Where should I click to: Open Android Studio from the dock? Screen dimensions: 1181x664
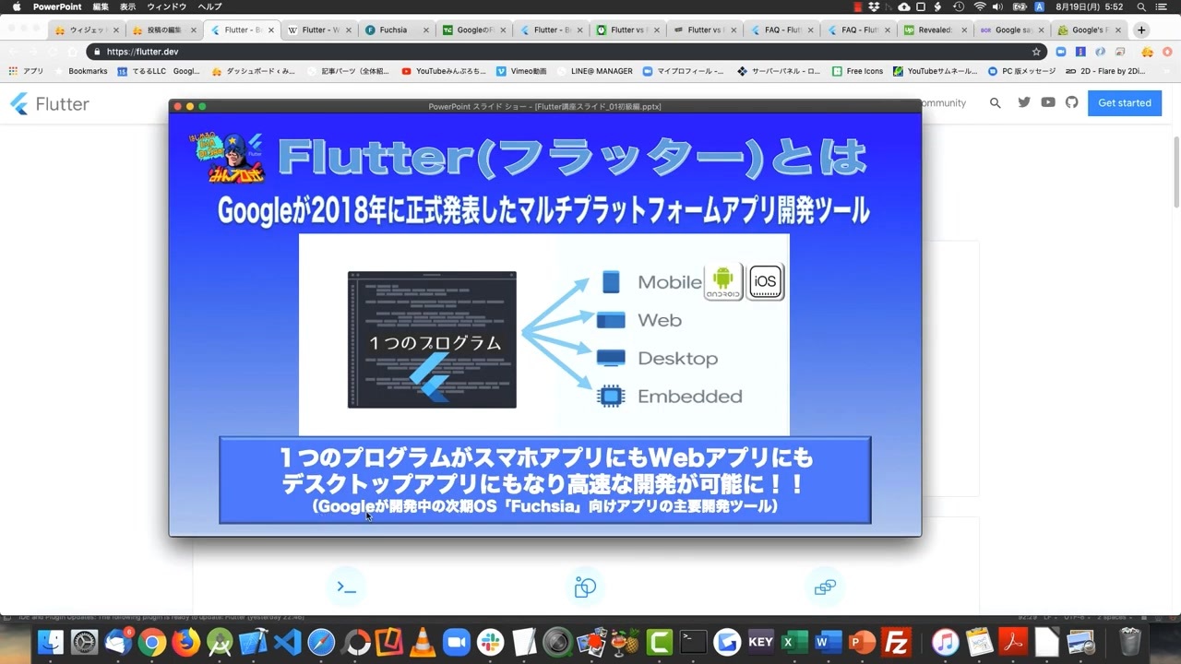coord(221,641)
